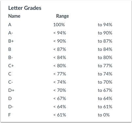Click the B+ grade name

[11, 41]
